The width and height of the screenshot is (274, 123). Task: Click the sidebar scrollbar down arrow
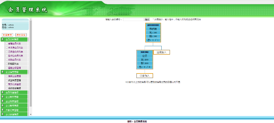pyautogui.click(x=31, y=114)
